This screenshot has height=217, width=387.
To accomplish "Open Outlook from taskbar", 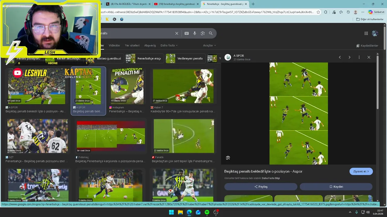I will [198, 212].
